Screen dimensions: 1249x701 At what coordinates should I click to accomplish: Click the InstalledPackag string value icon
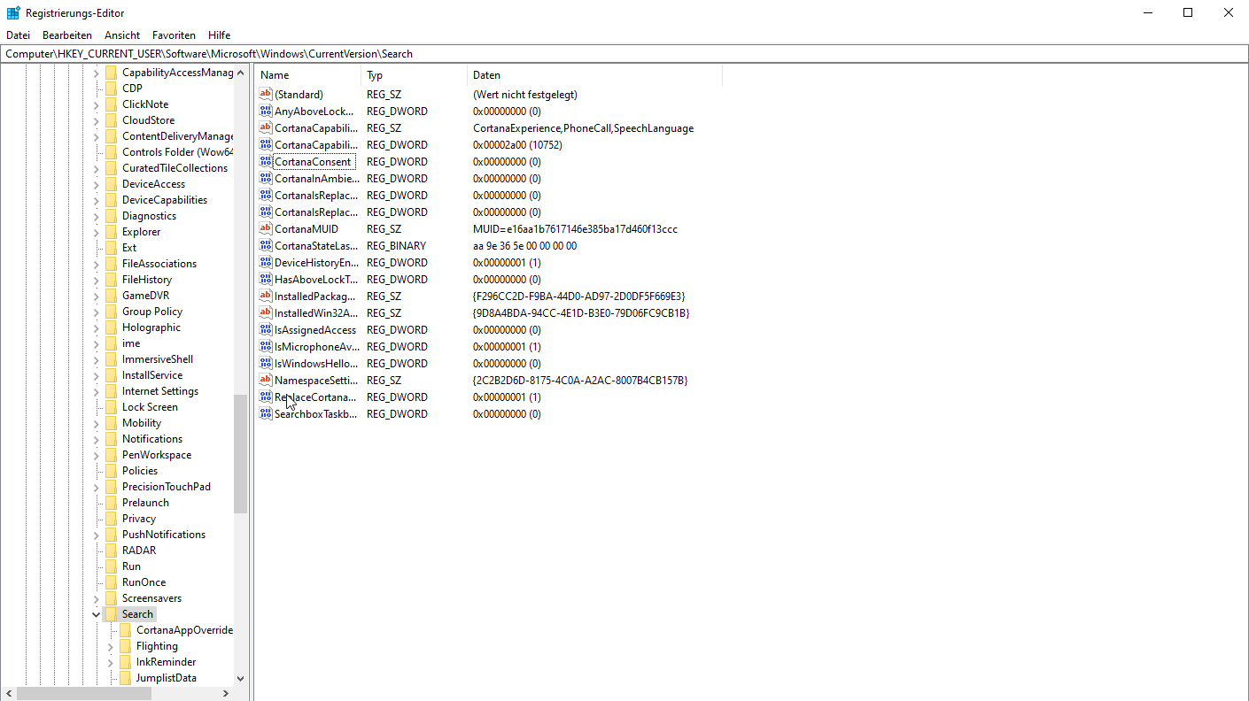(x=266, y=297)
